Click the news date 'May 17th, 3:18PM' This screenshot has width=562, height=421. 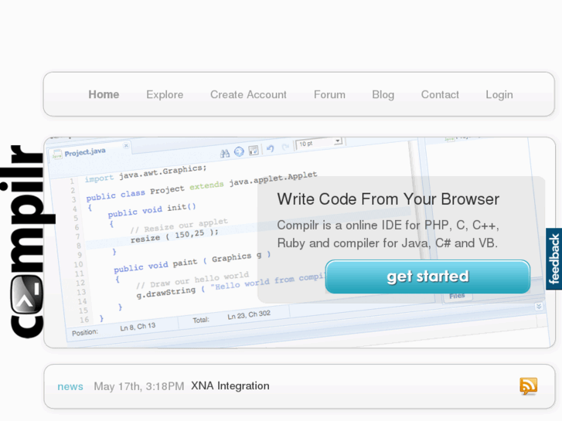(139, 386)
